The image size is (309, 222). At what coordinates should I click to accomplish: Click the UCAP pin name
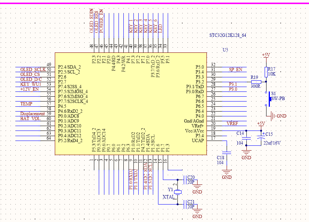pos(198,141)
